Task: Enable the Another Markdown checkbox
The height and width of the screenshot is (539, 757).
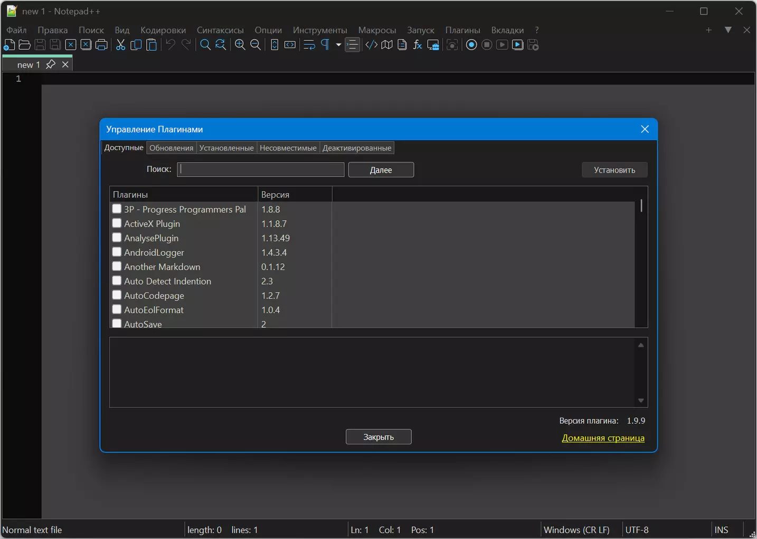Action: 117,266
